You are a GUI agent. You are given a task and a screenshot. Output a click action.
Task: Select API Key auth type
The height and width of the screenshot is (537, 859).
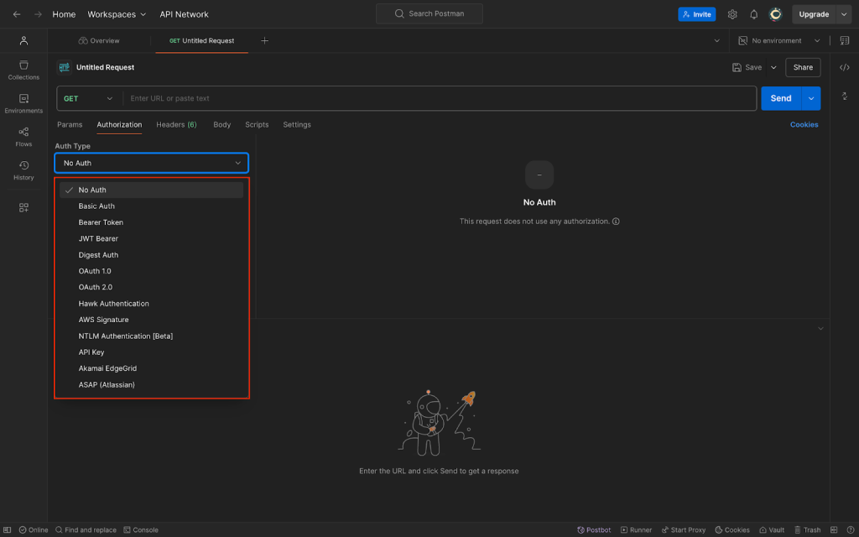point(151,352)
